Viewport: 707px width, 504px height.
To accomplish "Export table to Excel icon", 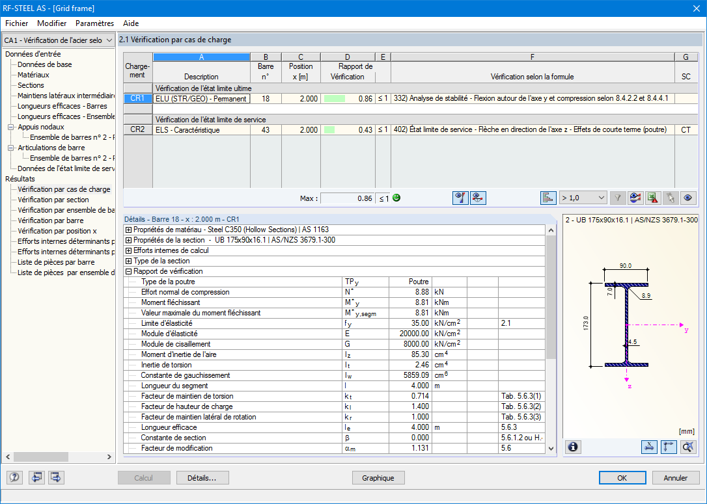I will coord(653,198).
